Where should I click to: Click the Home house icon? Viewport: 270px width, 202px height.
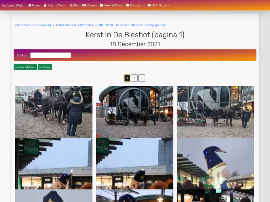(x=30, y=5)
